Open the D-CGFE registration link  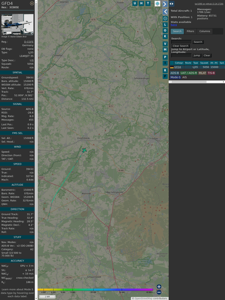pyautogui.click(x=29, y=42)
